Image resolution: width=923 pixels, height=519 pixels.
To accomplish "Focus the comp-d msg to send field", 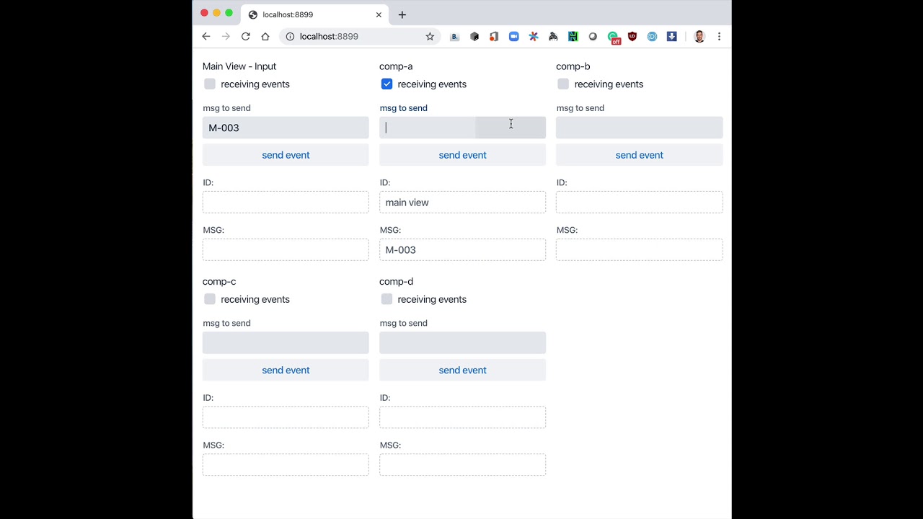I will pos(463,342).
